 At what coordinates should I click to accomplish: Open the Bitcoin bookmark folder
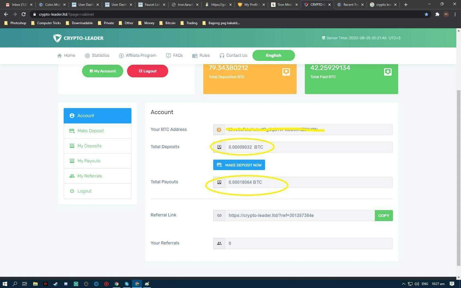[167, 23]
